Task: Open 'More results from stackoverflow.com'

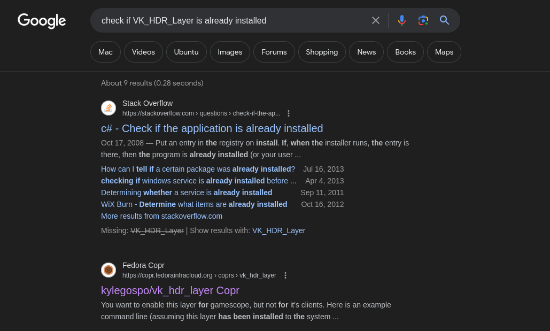Action: point(162,216)
